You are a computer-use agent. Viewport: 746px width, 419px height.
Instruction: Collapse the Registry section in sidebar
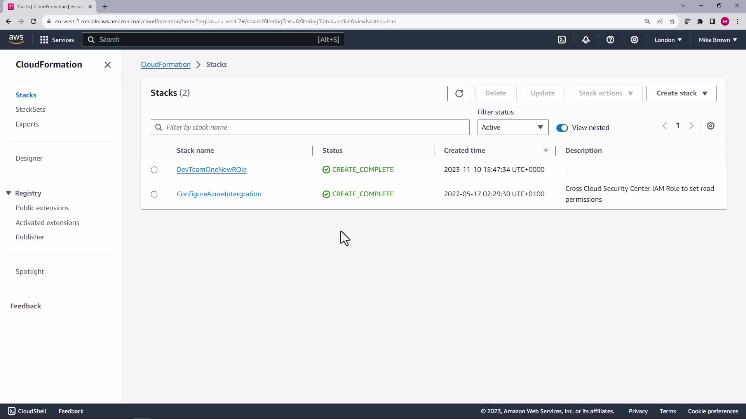click(x=9, y=193)
